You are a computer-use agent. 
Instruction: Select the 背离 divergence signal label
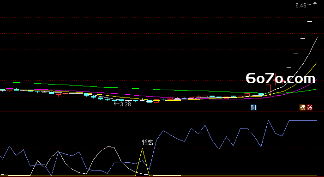pyautogui.click(x=148, y=142)
